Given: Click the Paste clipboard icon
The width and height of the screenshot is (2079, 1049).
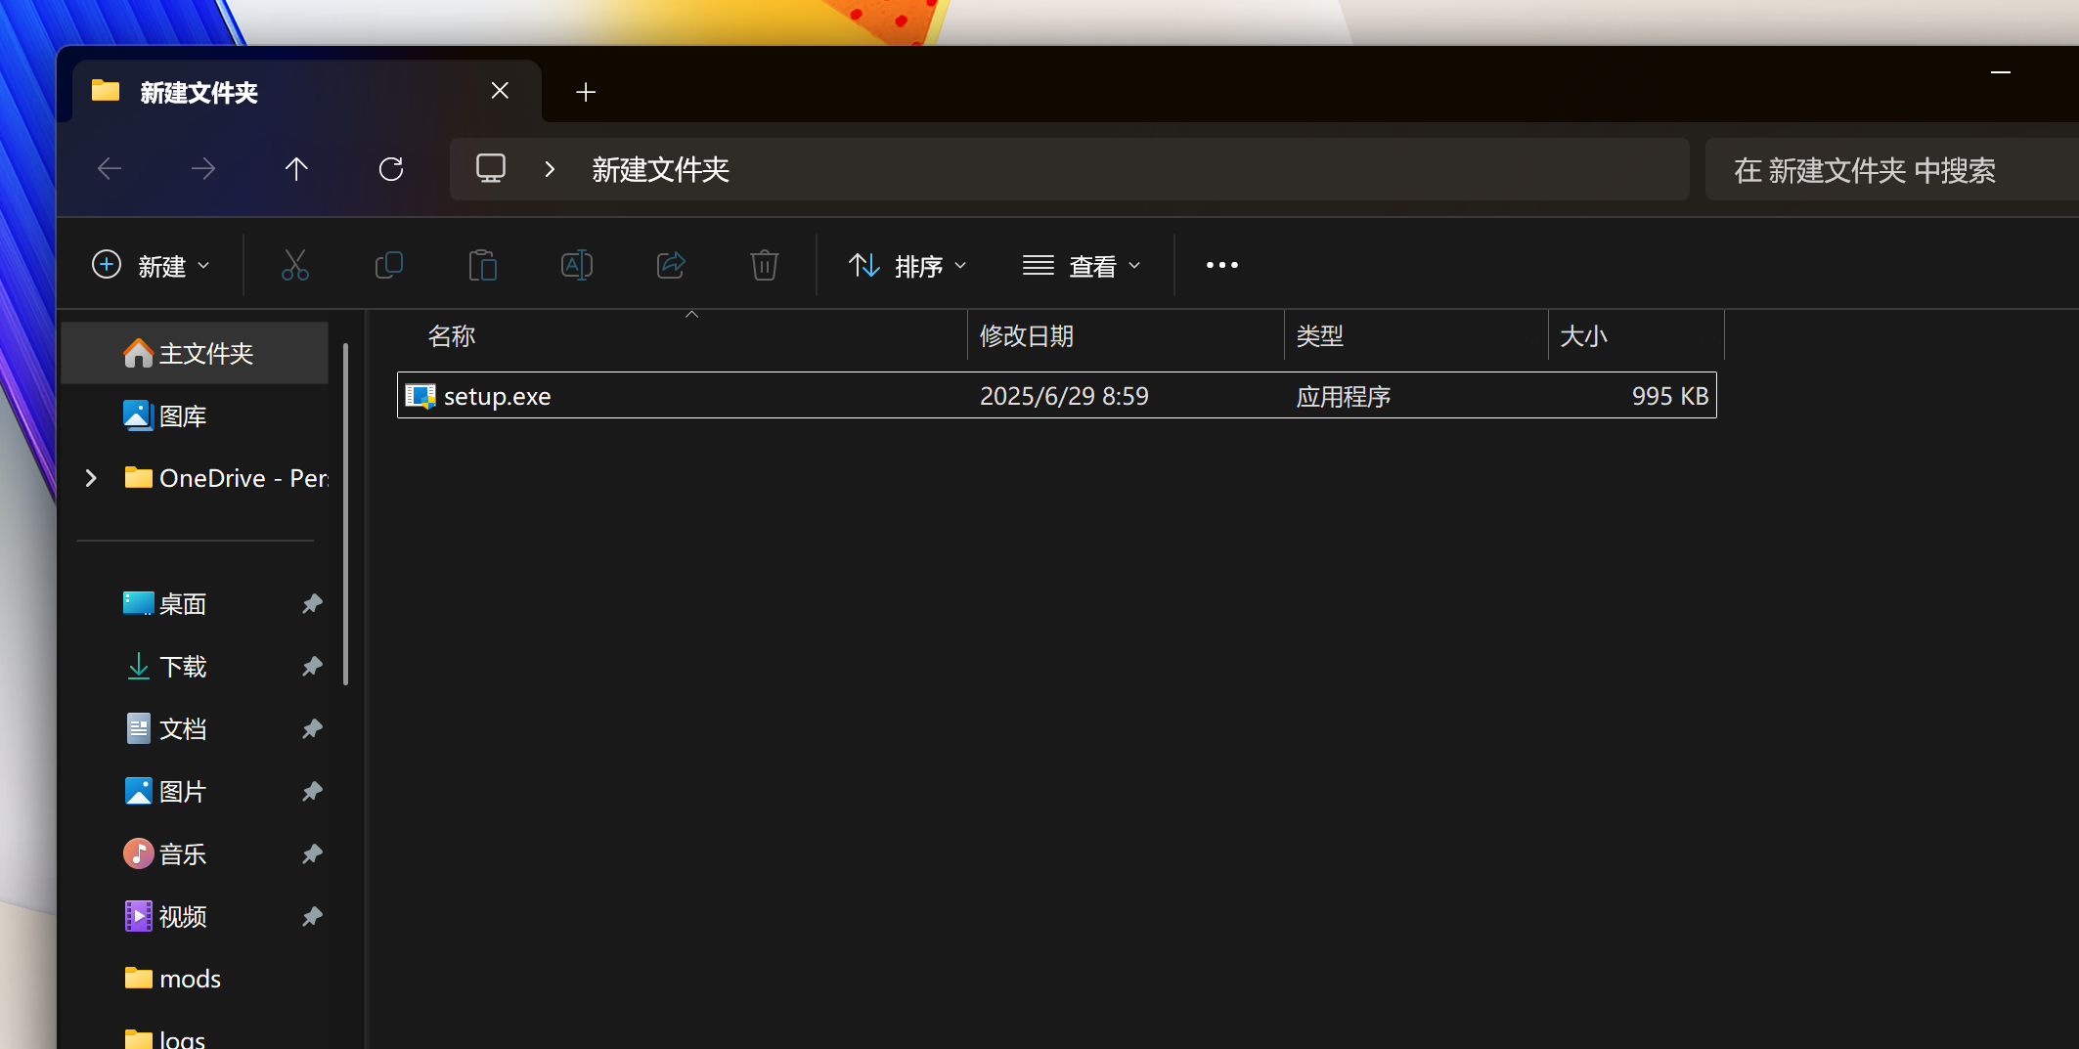Looking at the screenshot, I should pyautogui.click(x=482, y=265).
